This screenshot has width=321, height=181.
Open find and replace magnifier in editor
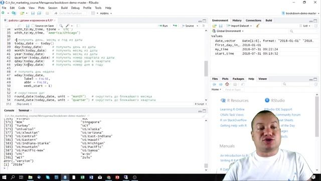[61, 26]
